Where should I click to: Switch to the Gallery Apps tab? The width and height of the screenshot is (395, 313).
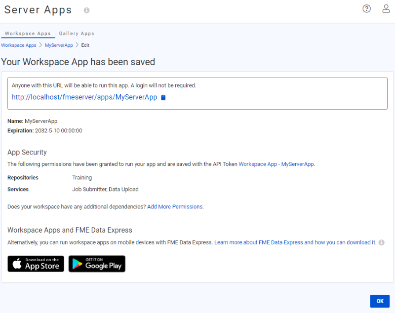(76, 33)
